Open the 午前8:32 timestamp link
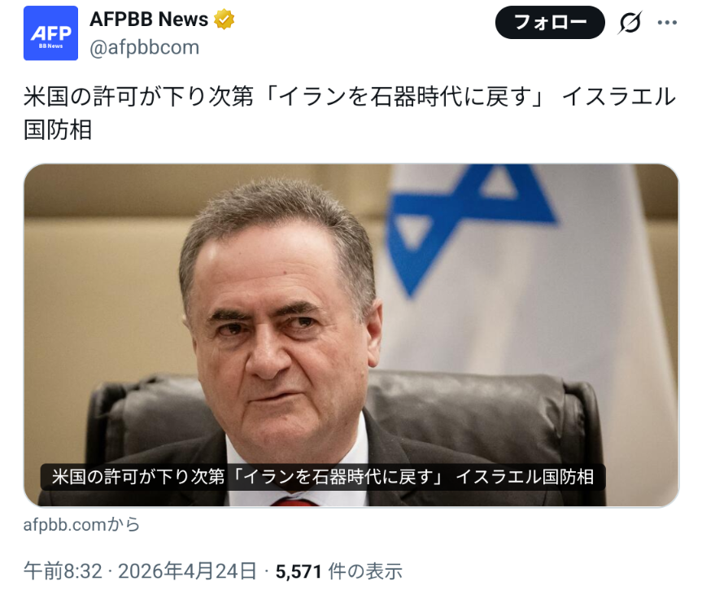Image resolution: width=702 pixels, height=599 pixels. [63, 571]
